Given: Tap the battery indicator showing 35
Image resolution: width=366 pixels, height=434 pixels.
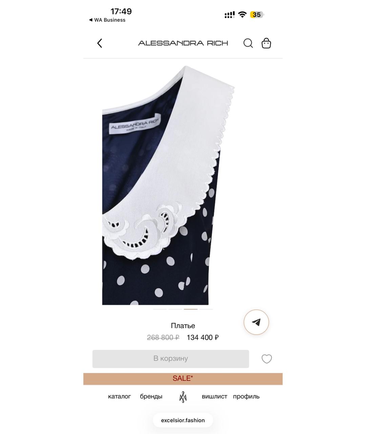Looking at the screenshot, I should click(257, 15).
